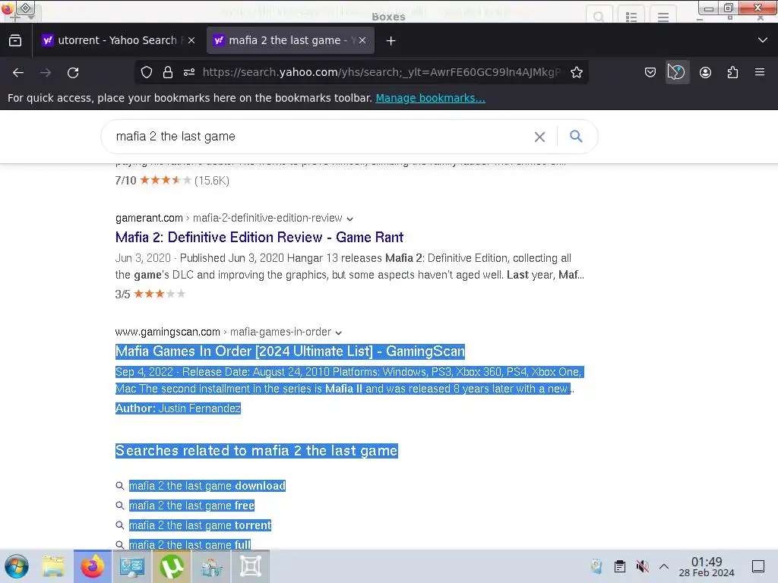
Task: Click the 3/5 rating text
Action: 122,294
